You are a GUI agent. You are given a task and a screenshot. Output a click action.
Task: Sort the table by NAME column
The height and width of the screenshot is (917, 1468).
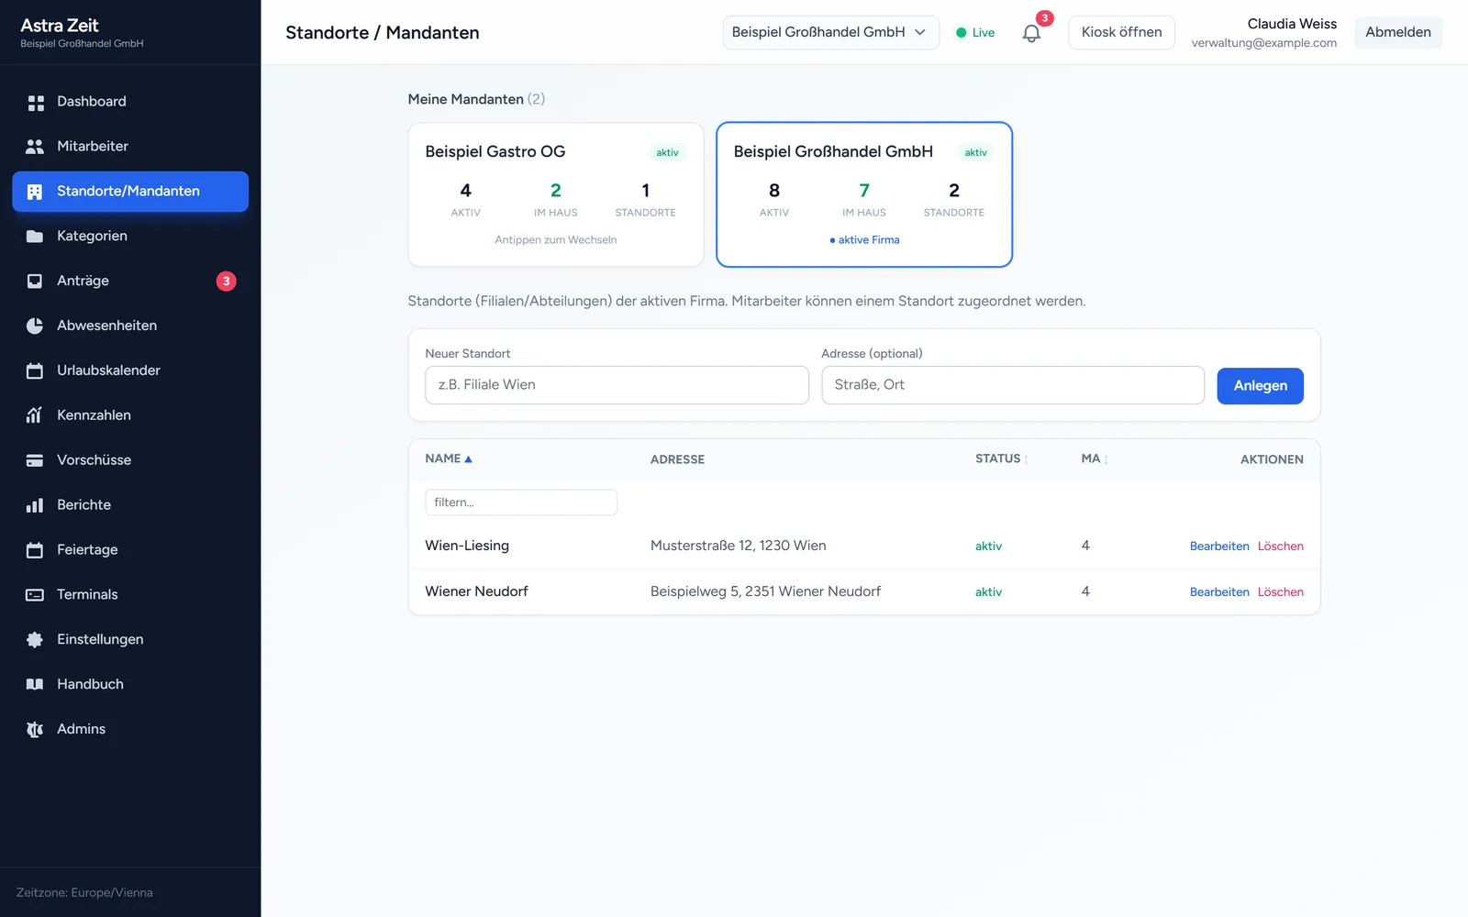pyautogui.click(x=449, y=458)
